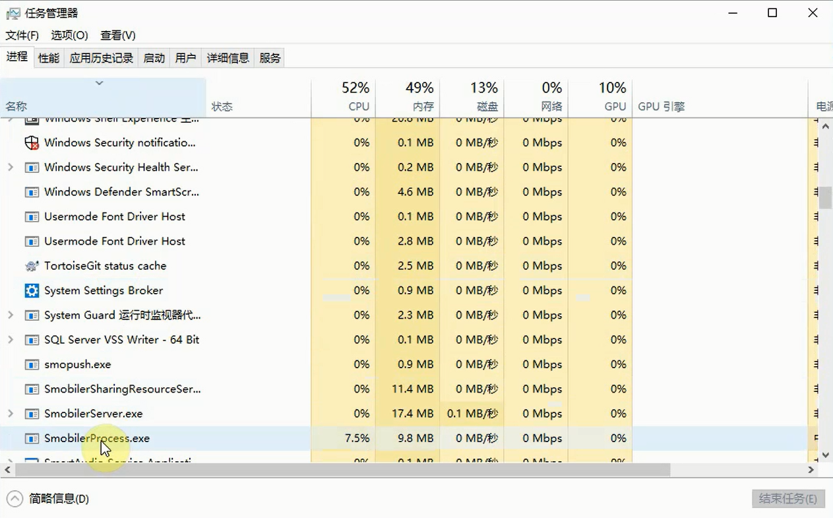This screenshot has height=518, width=833.
Task: Click the Task Manager title bar icon
Action: 13,13
